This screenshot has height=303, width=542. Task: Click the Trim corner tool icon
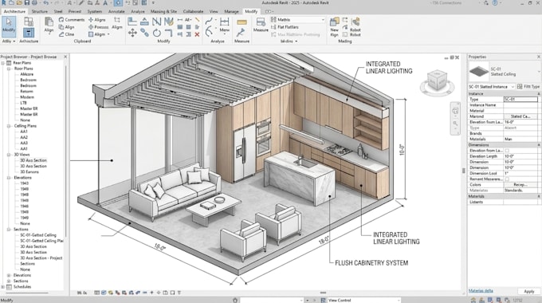pos(168,33)
